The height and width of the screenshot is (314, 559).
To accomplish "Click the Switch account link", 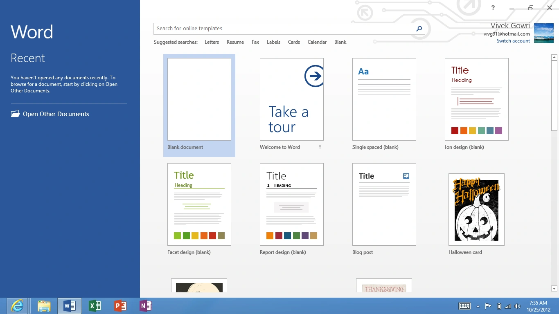I will point(513,41).
